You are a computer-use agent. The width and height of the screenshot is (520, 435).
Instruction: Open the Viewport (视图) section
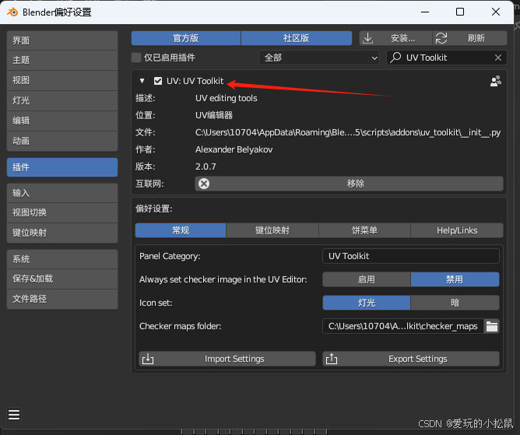pyautogui.click(x=62, y=80)
